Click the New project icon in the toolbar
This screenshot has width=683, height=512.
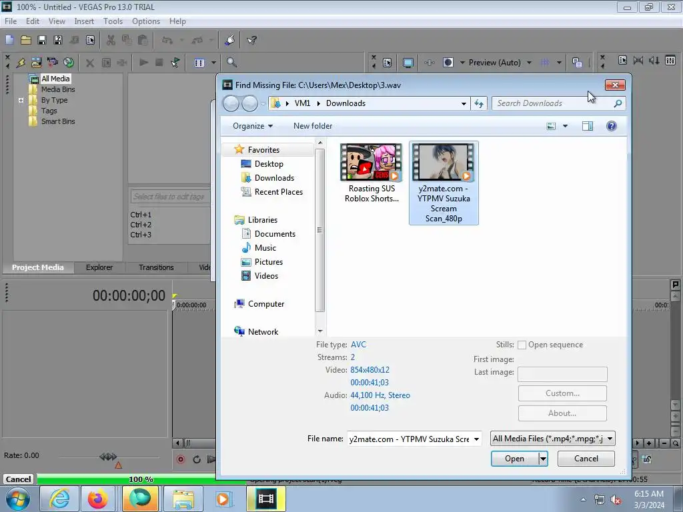[9, 41]
